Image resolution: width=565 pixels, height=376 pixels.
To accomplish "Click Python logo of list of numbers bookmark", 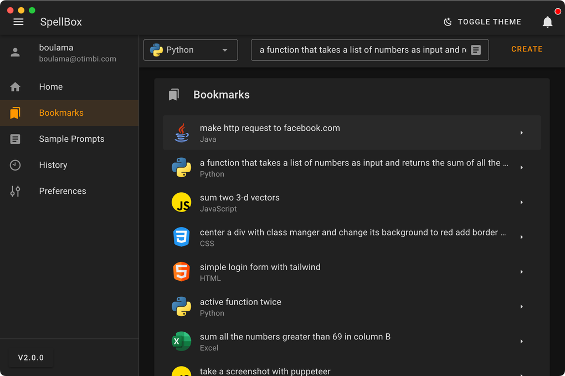I will [182, 167].
